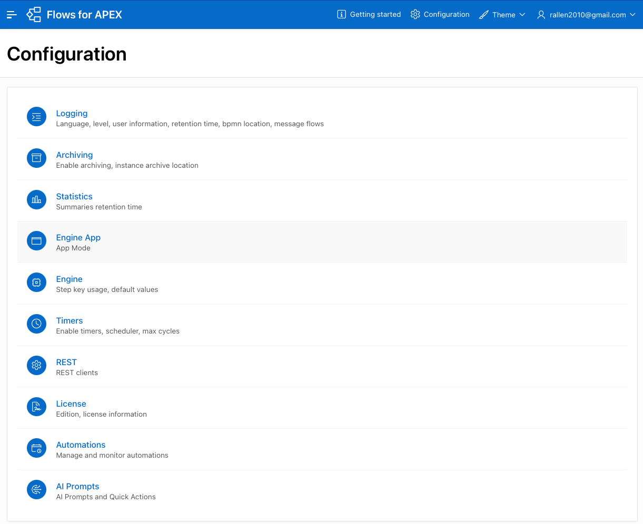Open the AI Prompts settings link
Image resolution: width=643 pixels, height=524 pixels.
click(x=77, y=486)
